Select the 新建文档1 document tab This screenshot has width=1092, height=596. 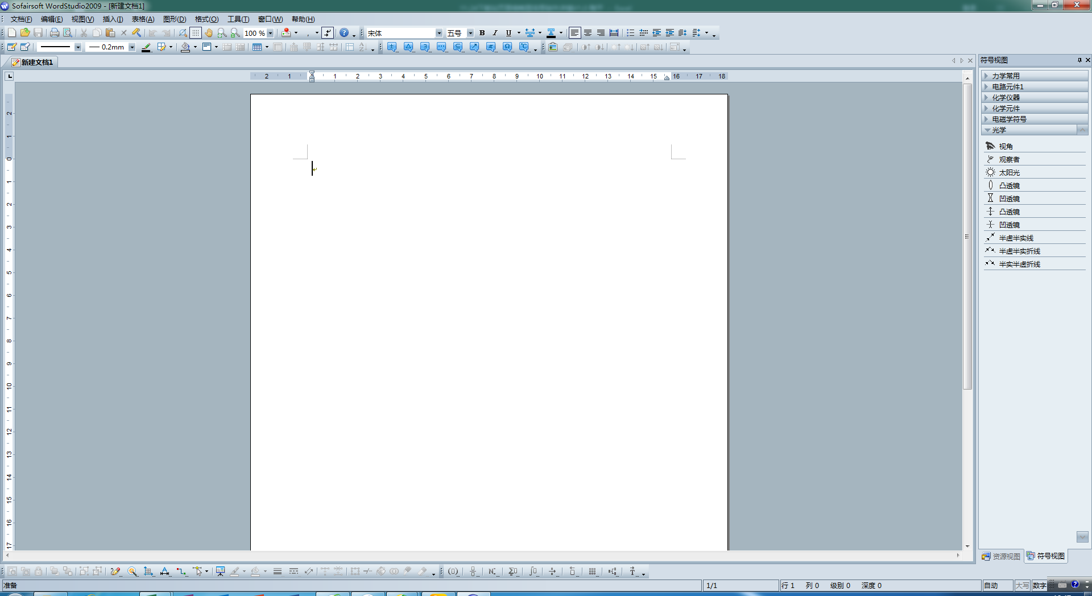coord(33,62)
